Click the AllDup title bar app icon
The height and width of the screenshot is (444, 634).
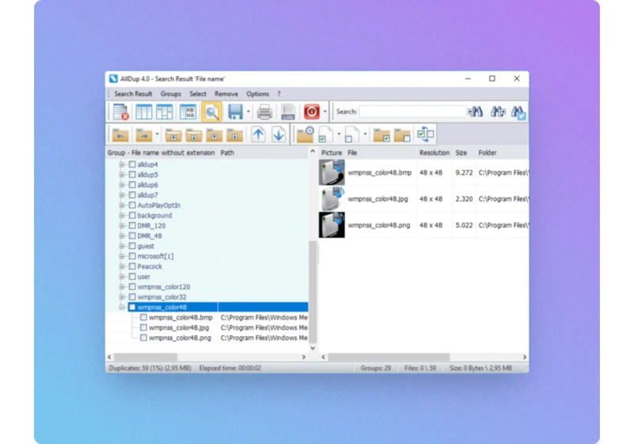[x=113, y=78]
